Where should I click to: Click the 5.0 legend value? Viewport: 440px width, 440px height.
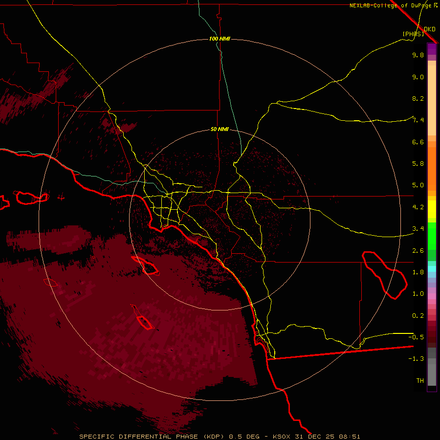pos(418,185)
